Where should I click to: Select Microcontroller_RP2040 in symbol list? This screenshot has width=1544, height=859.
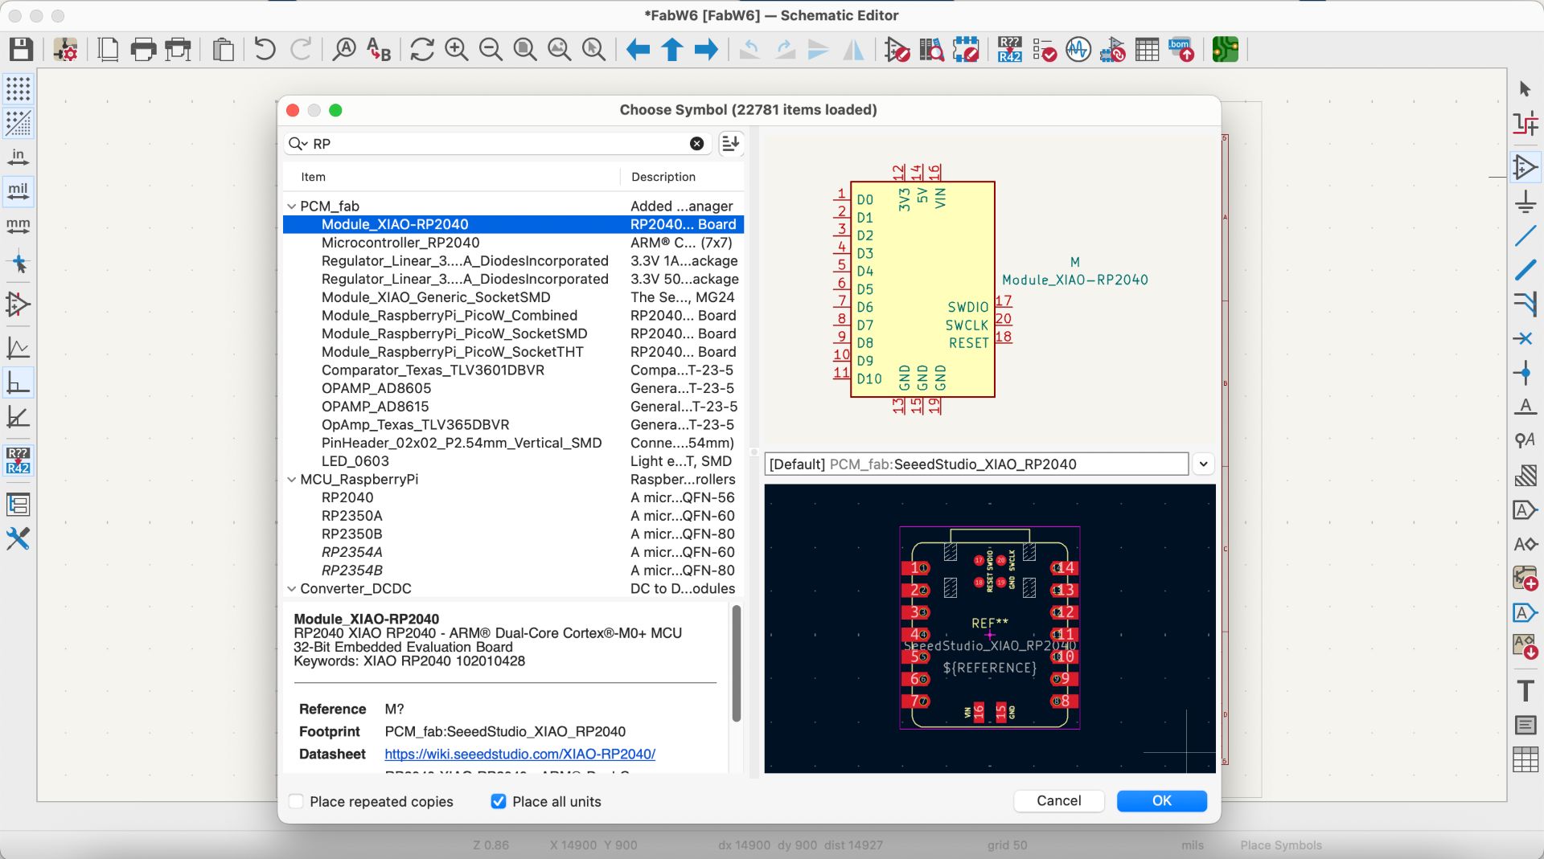tap(400, 243)
